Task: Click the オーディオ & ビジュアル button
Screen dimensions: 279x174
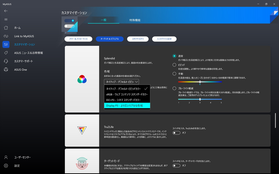Action: click(110, 39)
